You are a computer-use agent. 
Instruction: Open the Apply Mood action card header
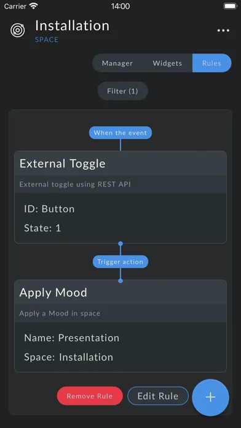tap(120, 292)
